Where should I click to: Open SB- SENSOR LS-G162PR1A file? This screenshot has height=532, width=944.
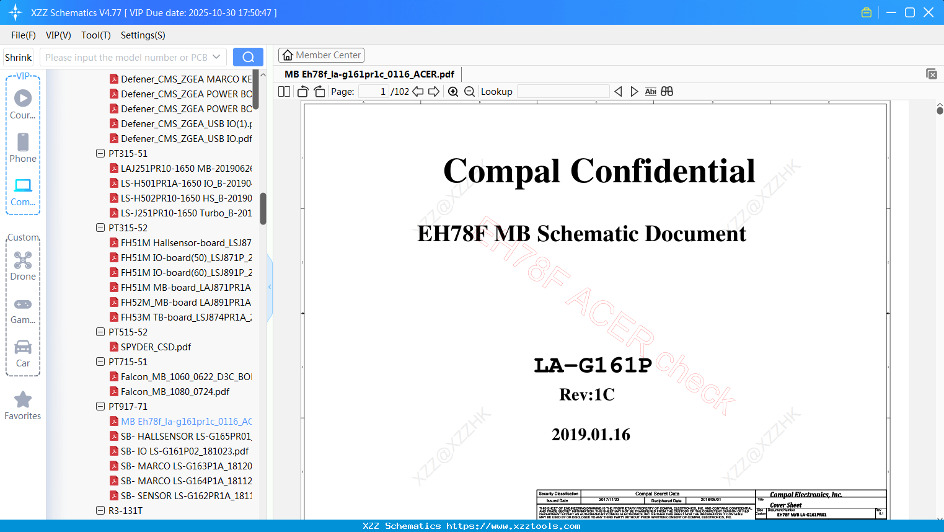pos(186,495)
